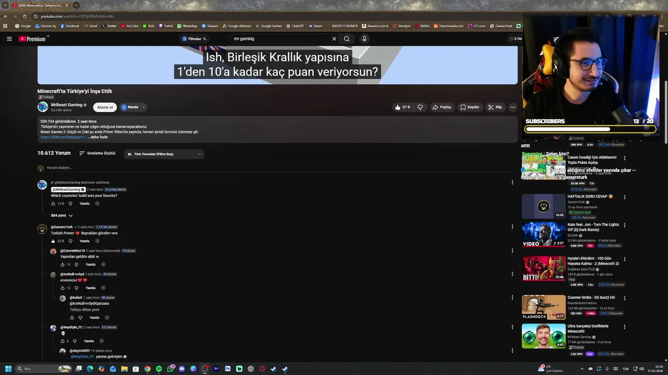Open HAFTALIK SORU CEVAP video thumbnail
Image resolution: width=668 pixels, height=375 pixels.
[543, 206]
